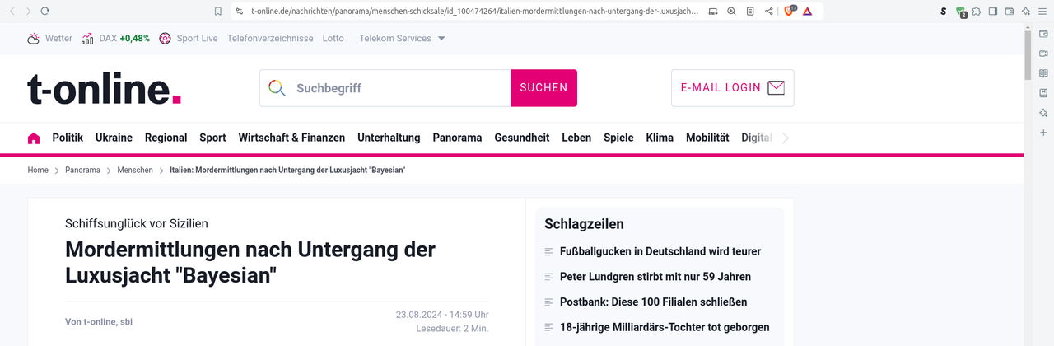This screenshot has height=346, width=1054.
Task: Share this page via share icon
Action: click(x=768, y=11)
